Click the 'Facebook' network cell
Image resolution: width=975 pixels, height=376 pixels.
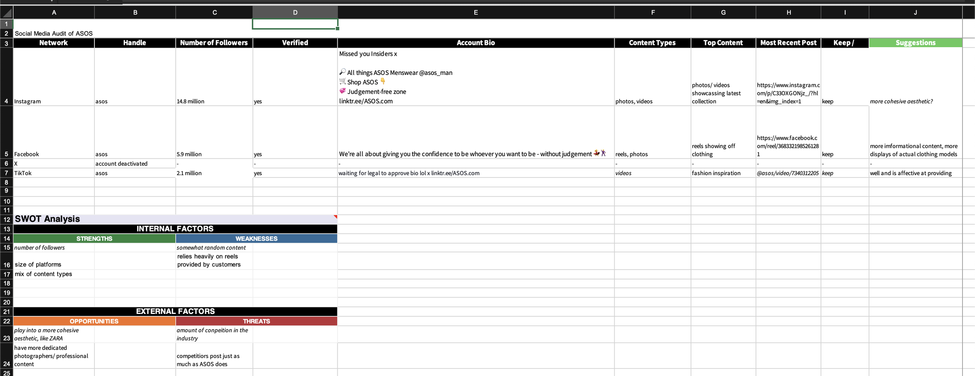pos(54,132)
